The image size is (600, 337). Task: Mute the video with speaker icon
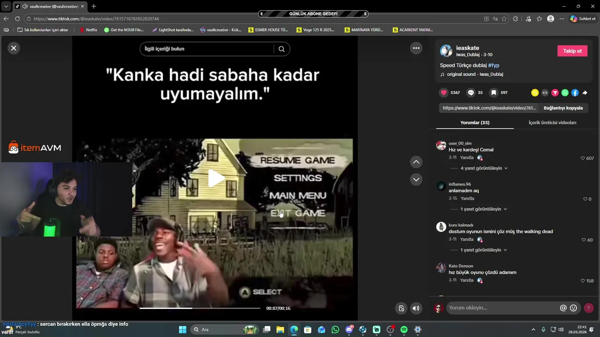pos(416,308)
